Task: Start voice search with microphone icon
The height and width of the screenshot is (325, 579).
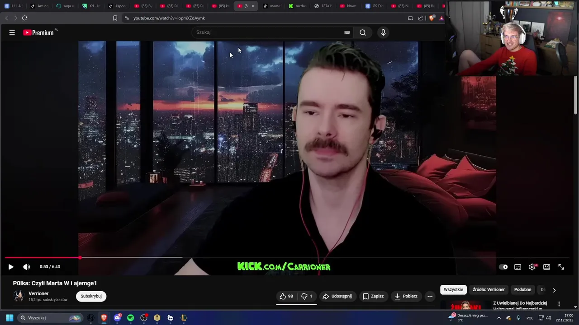Action: [383, 32]
